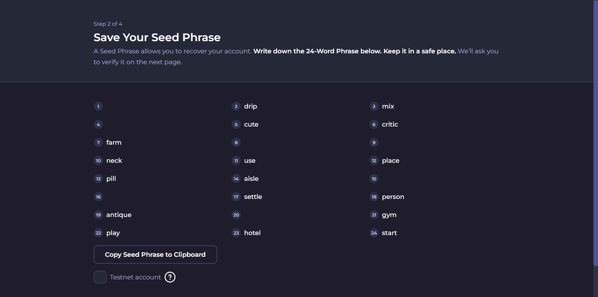Click the number 1 badge
This screenshot has width=598, height=297.
coord(98,106)
